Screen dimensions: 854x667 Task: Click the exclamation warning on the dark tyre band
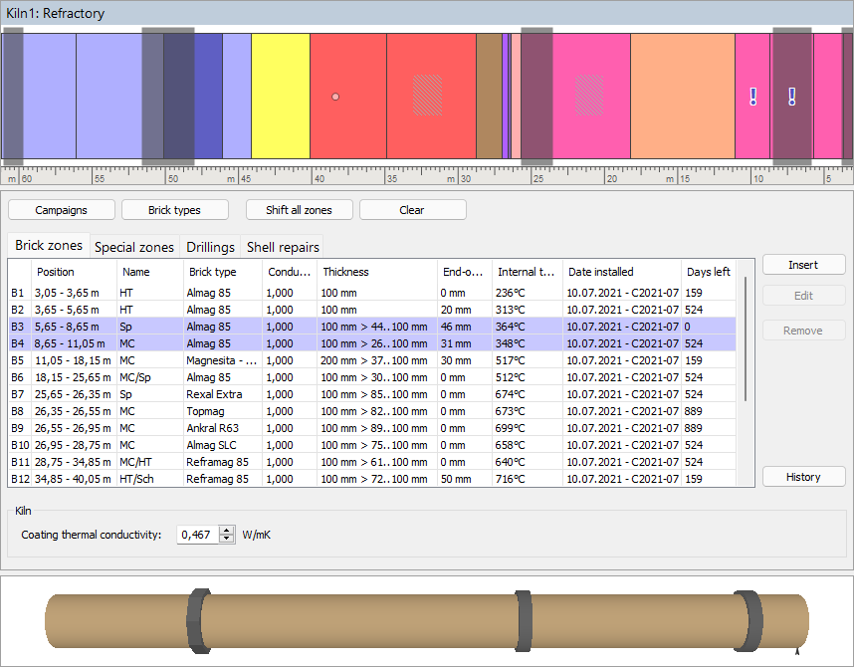click(x=792, y=97)
